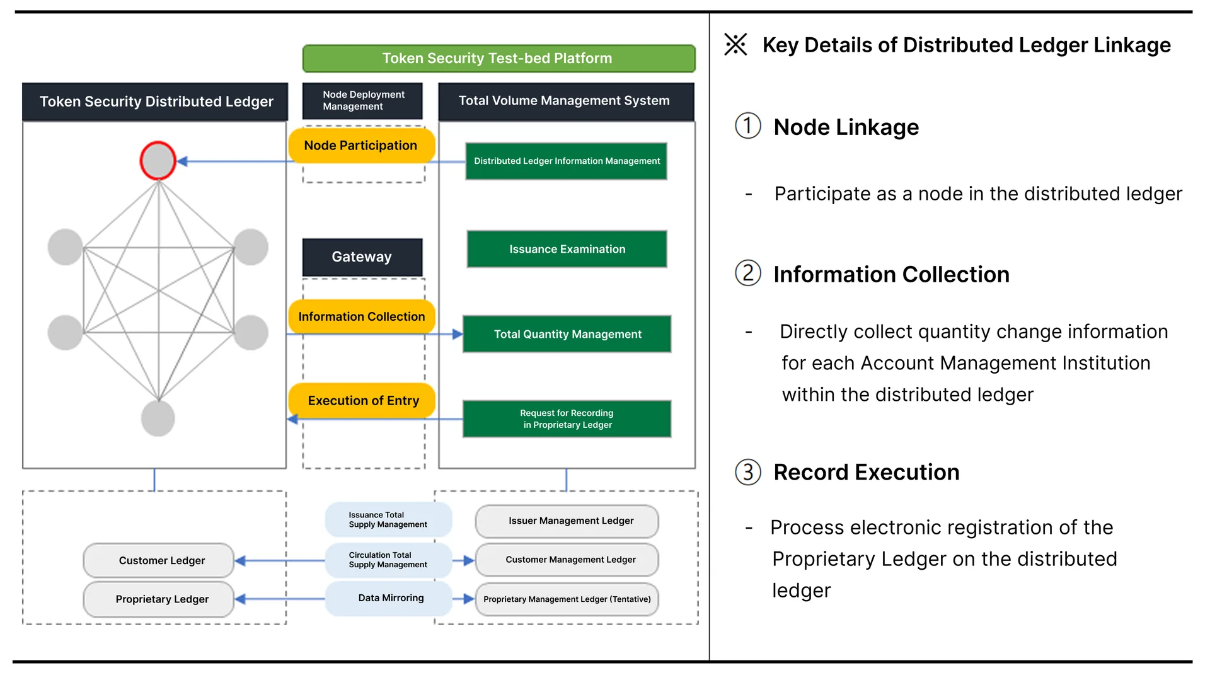Select Node Deployment Management header
The width and height of the screenshot is (1210, 680).
[x=362, y=101]
